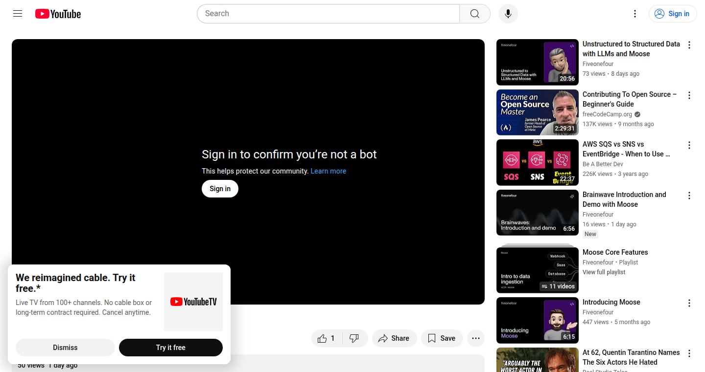Dislike the video with thumbs down
This screenshot has width=705, height=372.
[x=355, y=338]
